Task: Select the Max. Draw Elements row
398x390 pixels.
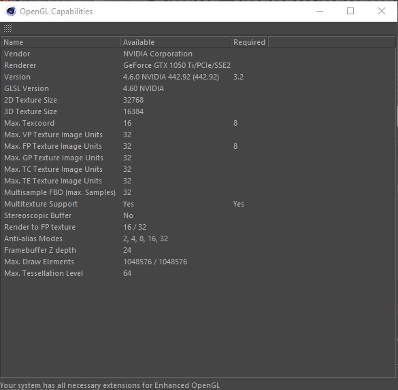Action: click(198, 262)
